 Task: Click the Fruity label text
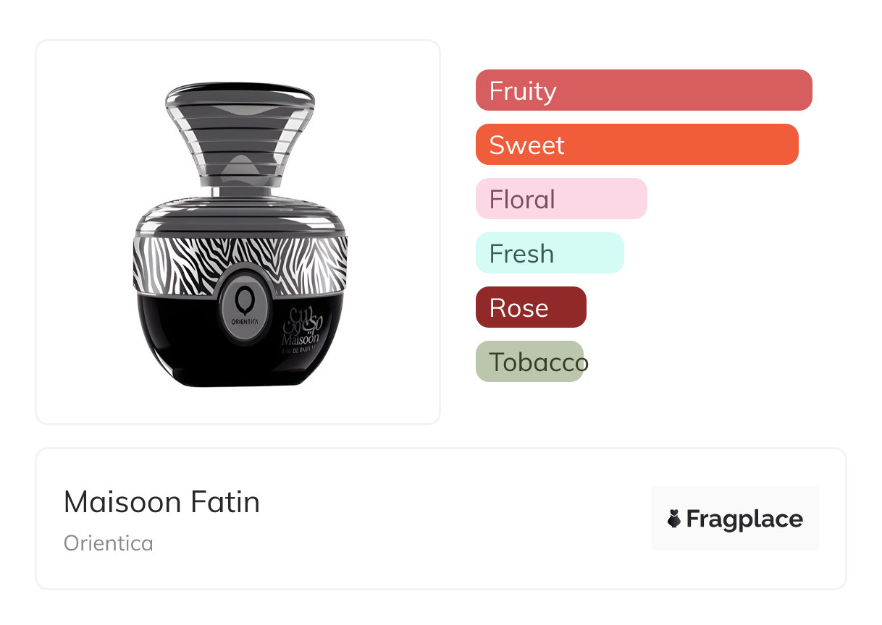click(522, 91)
